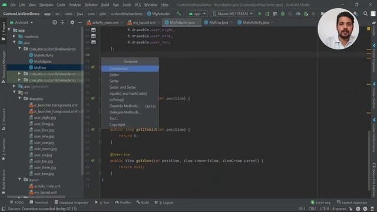This screenshot has width=377, height=212.
Task: Select Constructor in Generate menu
Action: click(130, 68)
